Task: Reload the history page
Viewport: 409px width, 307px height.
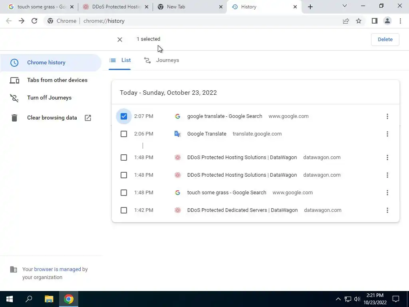Action: pos(34,21)
